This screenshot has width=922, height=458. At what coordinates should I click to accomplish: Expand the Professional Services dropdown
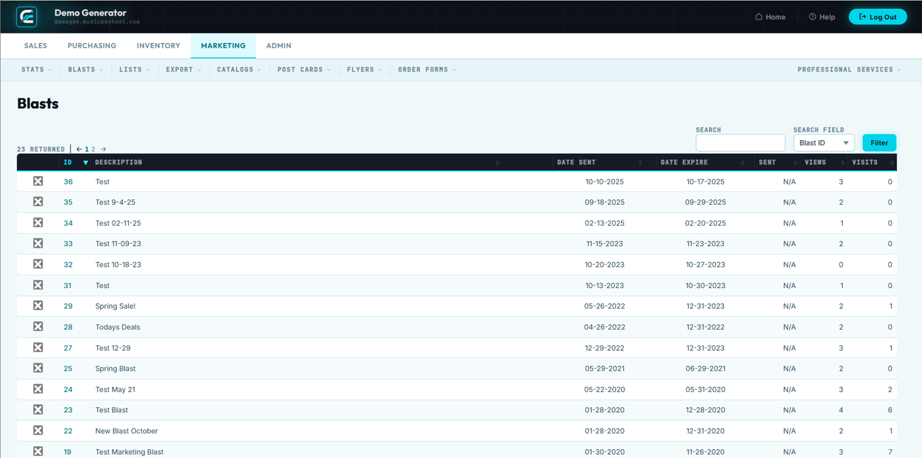pos(849,70)
